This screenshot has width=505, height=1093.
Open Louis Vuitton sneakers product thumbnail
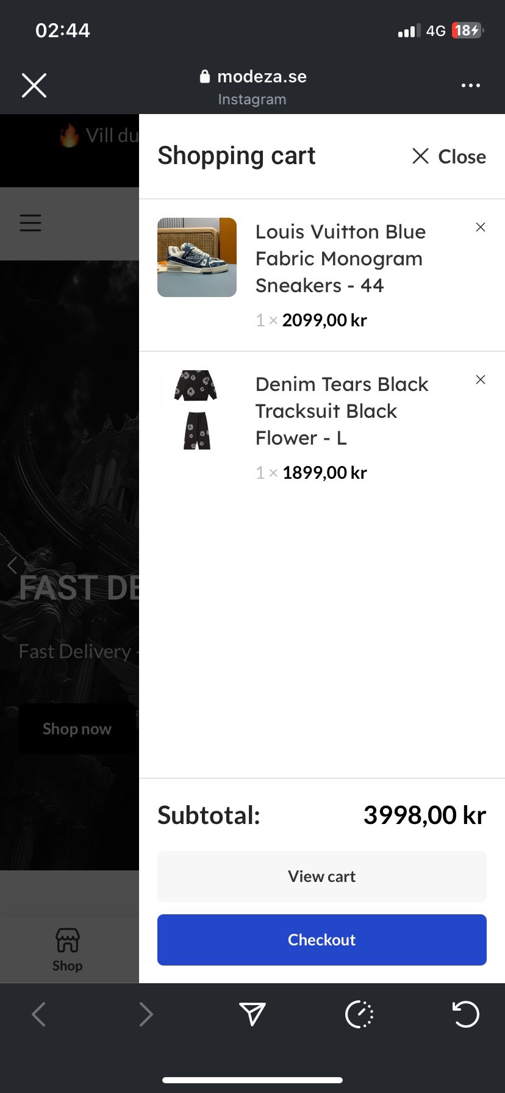[197, 257]
